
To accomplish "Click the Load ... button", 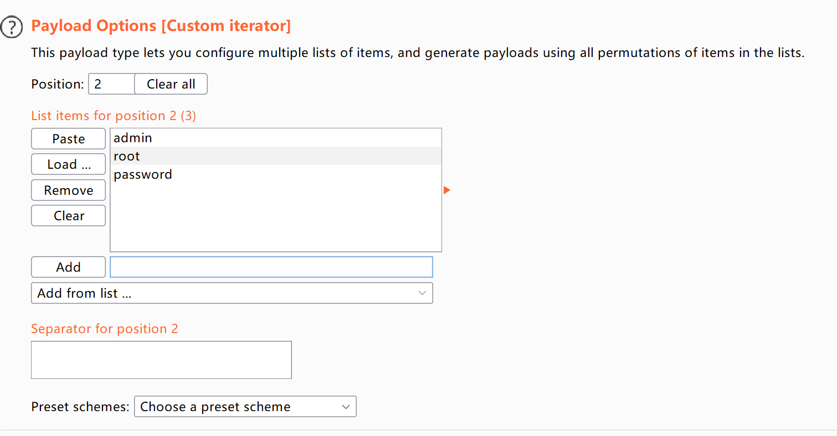I will [x=68, y=164].
